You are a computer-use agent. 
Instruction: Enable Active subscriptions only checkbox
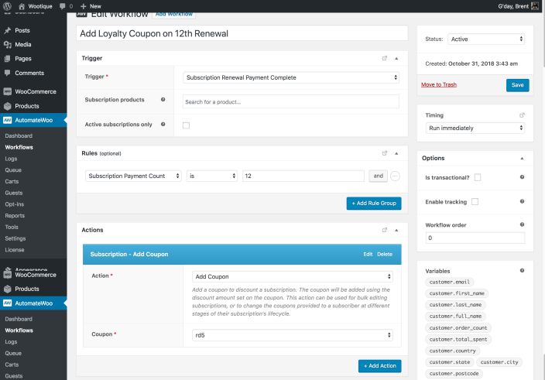tap(186, 125)
